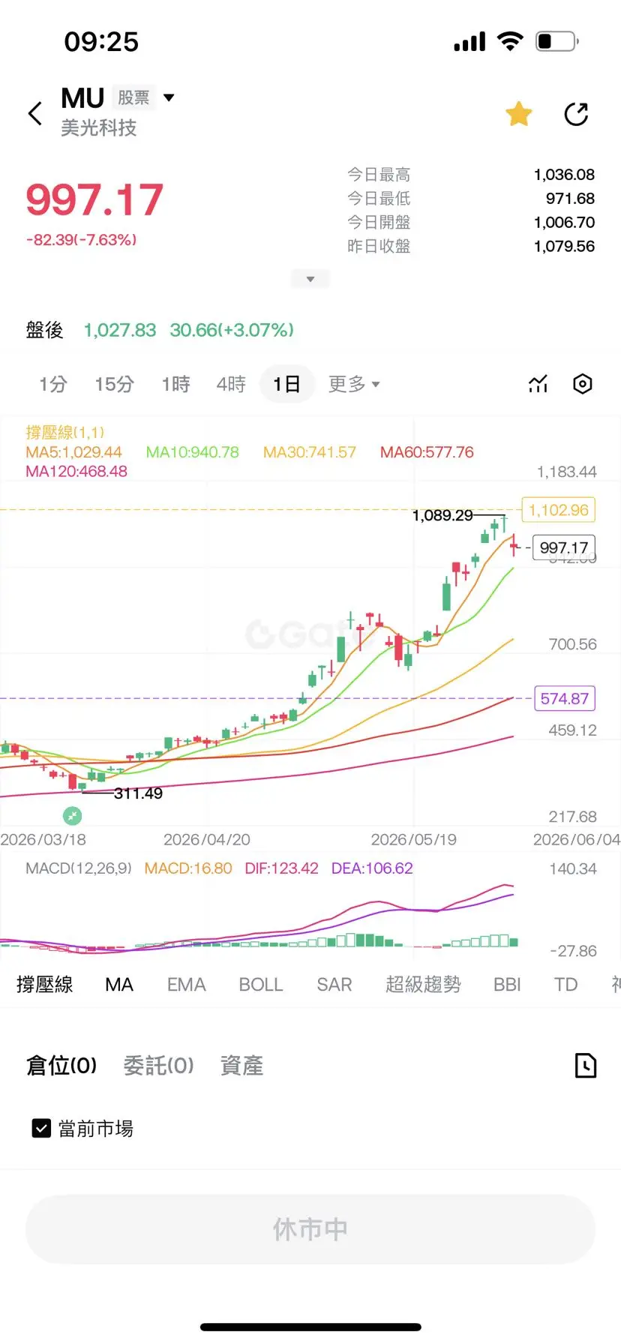Image resolution: width=621 pixels, height=1344 pixels.
Task: Switch to TD indicator
Action: [x=565, y=984]
